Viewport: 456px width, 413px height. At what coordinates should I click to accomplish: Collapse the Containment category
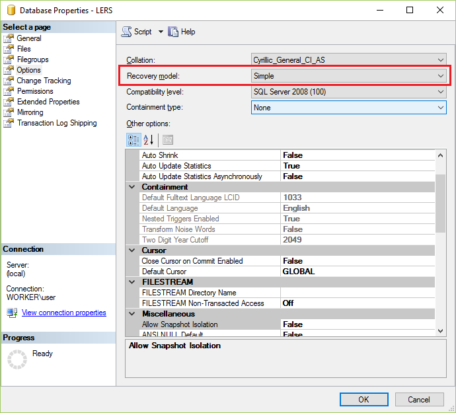pyautogui.click(x=132, y=187)
